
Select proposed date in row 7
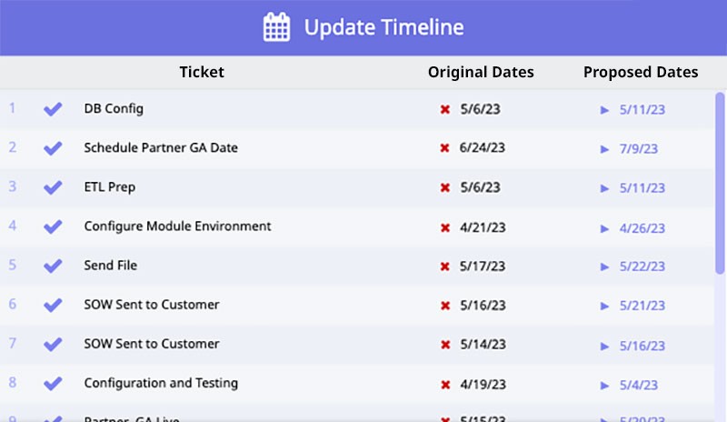click(642, 346)
